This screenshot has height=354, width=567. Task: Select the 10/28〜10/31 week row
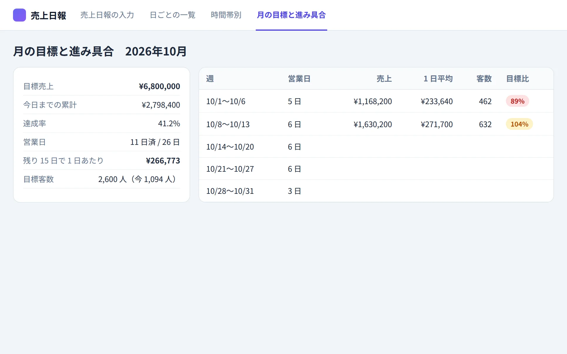pos(376,191)
